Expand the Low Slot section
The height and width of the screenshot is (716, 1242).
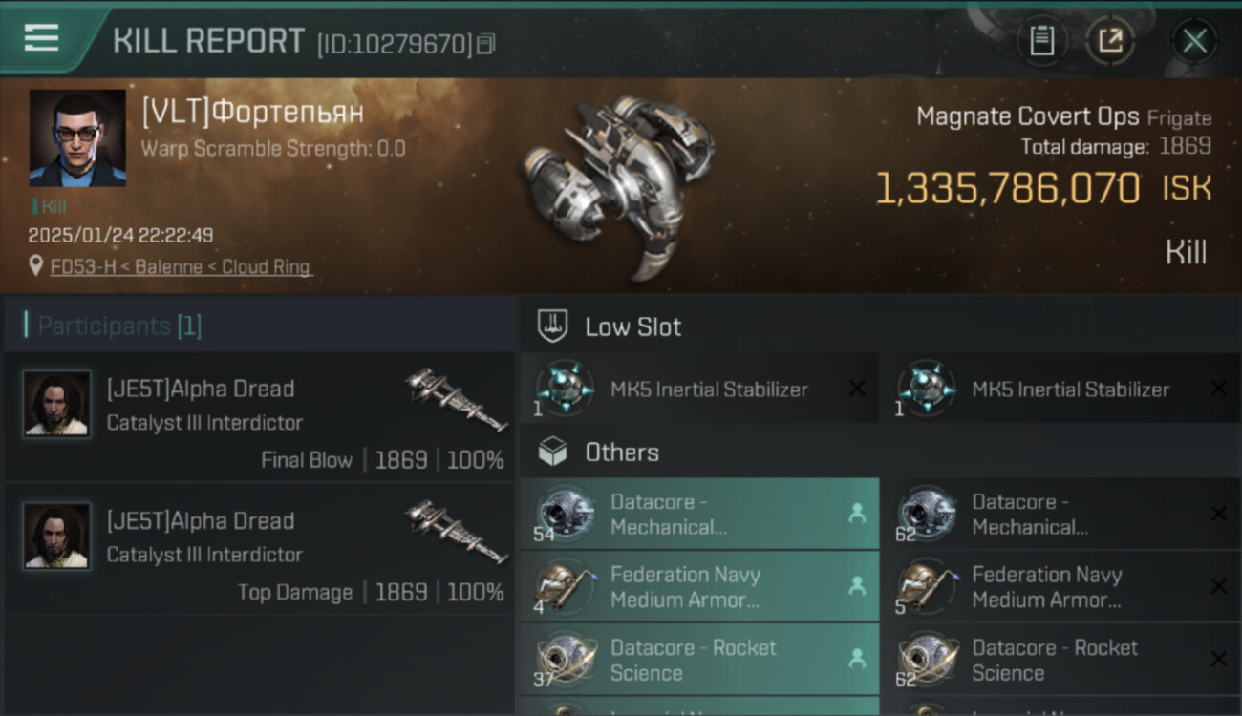[632, 326]
